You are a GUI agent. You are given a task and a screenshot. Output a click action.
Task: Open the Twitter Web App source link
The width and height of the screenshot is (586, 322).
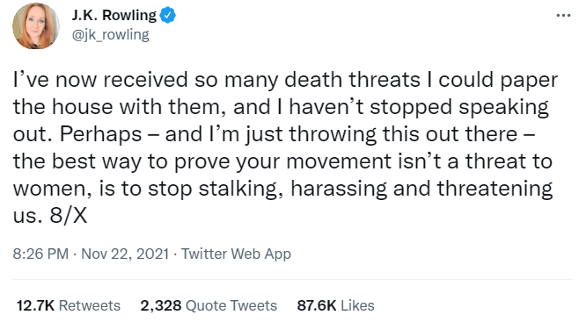[x=236, y=254]
